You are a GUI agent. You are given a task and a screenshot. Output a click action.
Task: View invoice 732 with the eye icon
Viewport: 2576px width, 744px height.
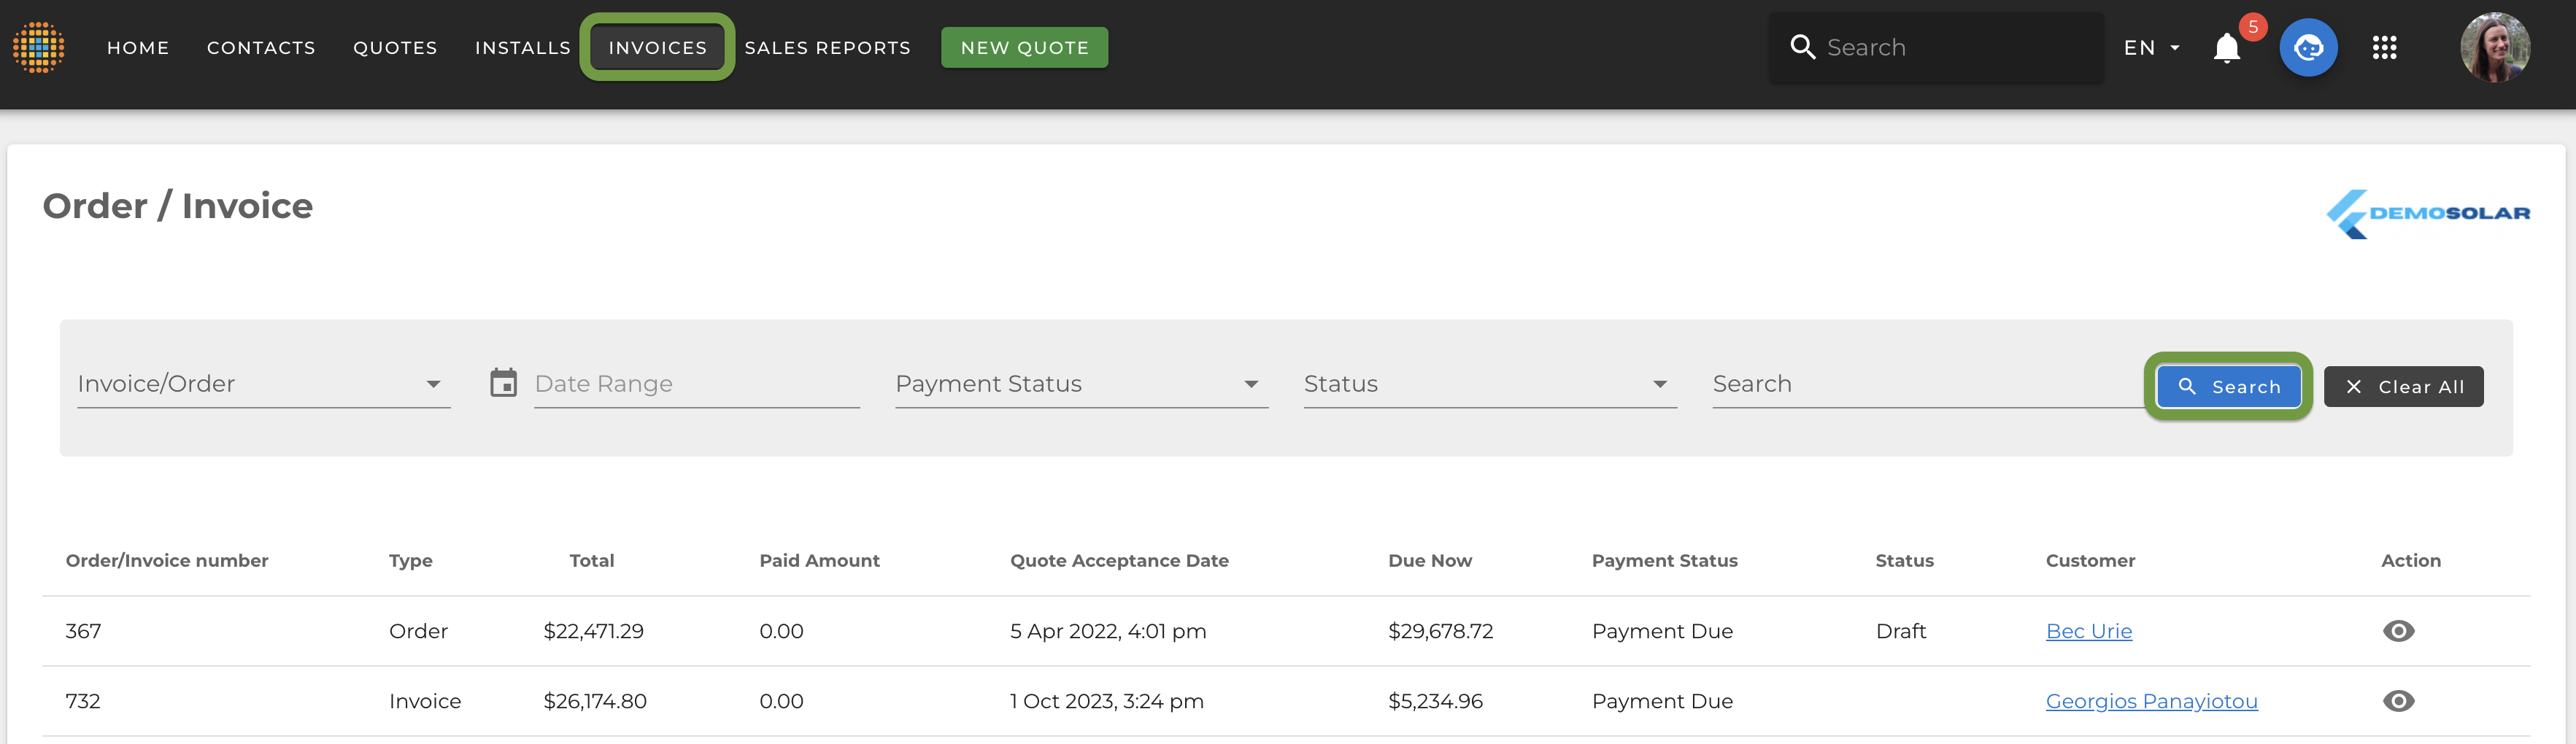pyautogui.click(x=2398, y=701)
